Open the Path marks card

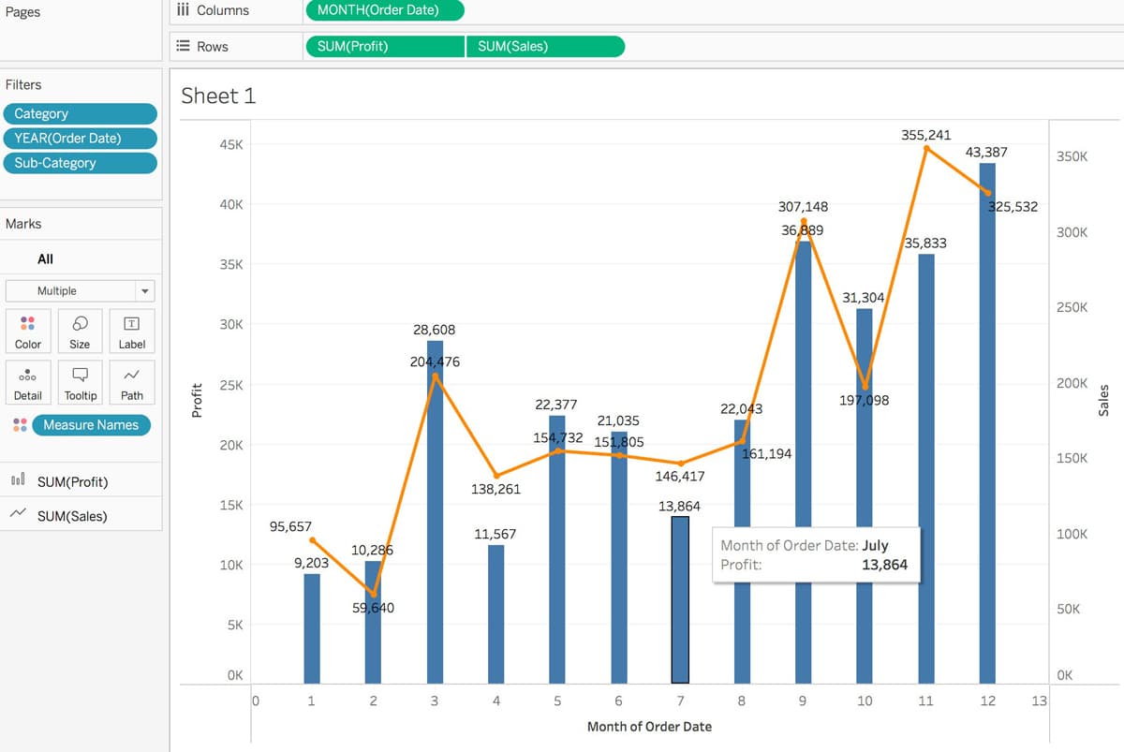pyautogui.click(x=132, y=382)
